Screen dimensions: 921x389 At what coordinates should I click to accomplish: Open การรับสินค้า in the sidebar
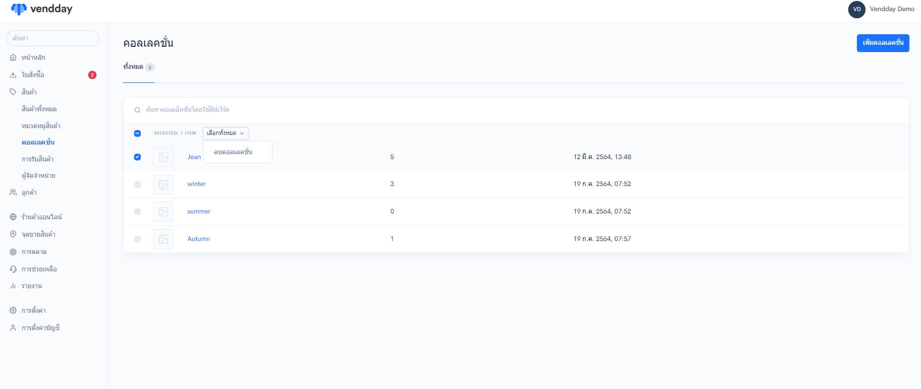(x=38, y=159)
